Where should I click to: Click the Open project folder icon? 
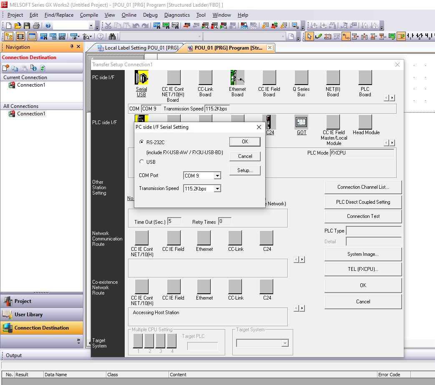pyautogui.click(x=18, y=26)
